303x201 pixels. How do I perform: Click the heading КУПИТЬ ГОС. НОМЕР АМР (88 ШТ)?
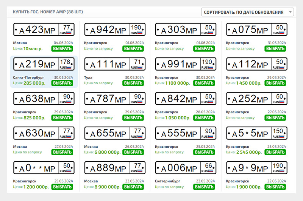[x=48, y=12]
